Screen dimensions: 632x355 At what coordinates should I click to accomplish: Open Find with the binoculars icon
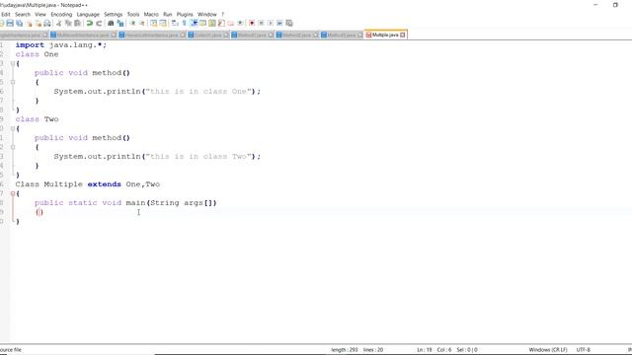pos(111,24)
